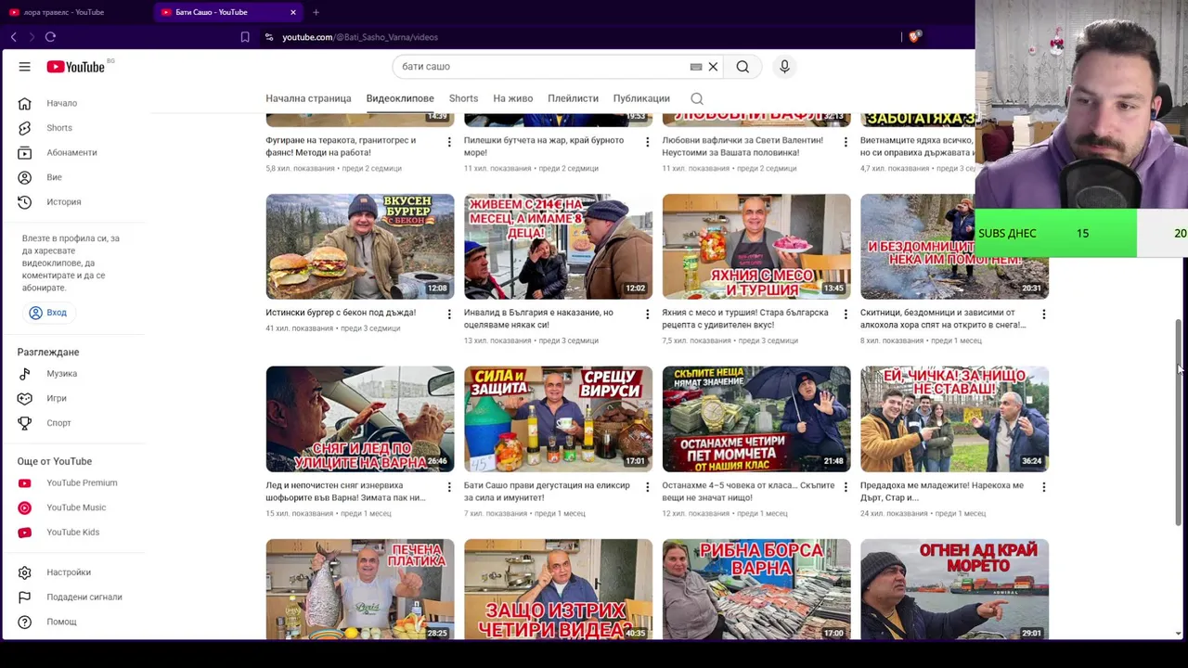Open video title Истински бургер с бекон под дъжда
1188x668 pixels.
(x=341, y=313)
